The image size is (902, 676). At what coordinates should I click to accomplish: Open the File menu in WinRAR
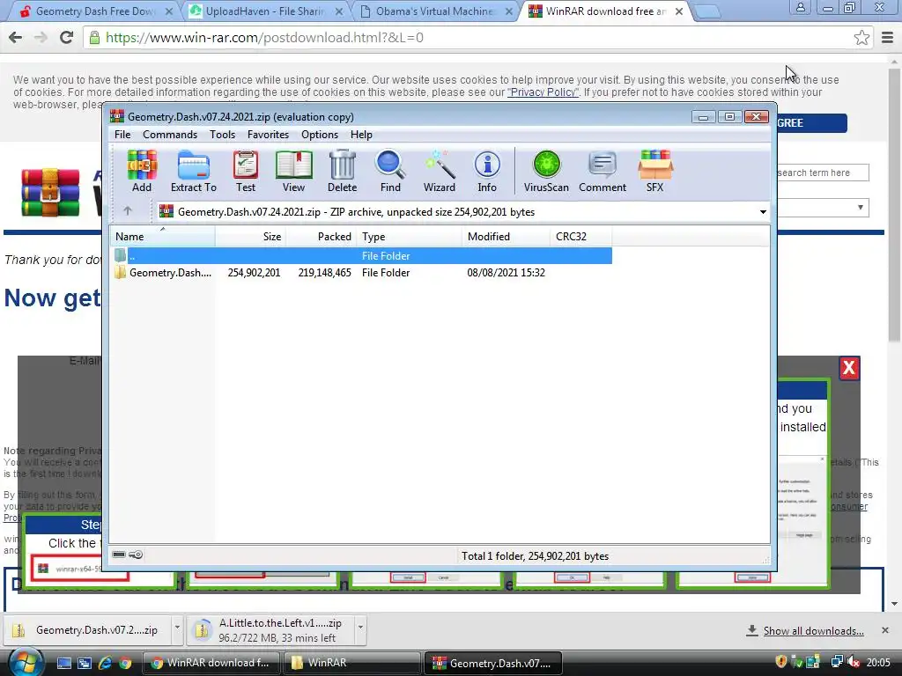point(122,135)
